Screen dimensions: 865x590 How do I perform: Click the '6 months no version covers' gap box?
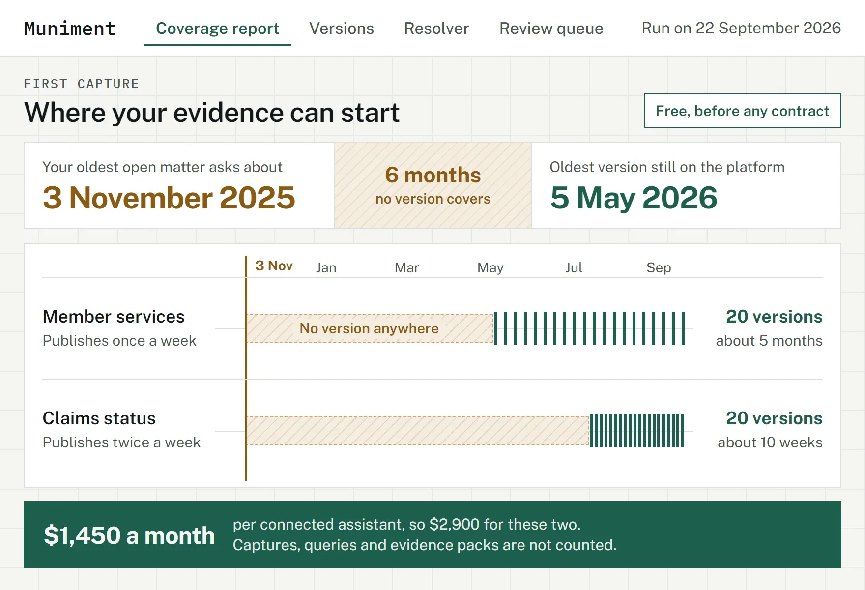433,185
